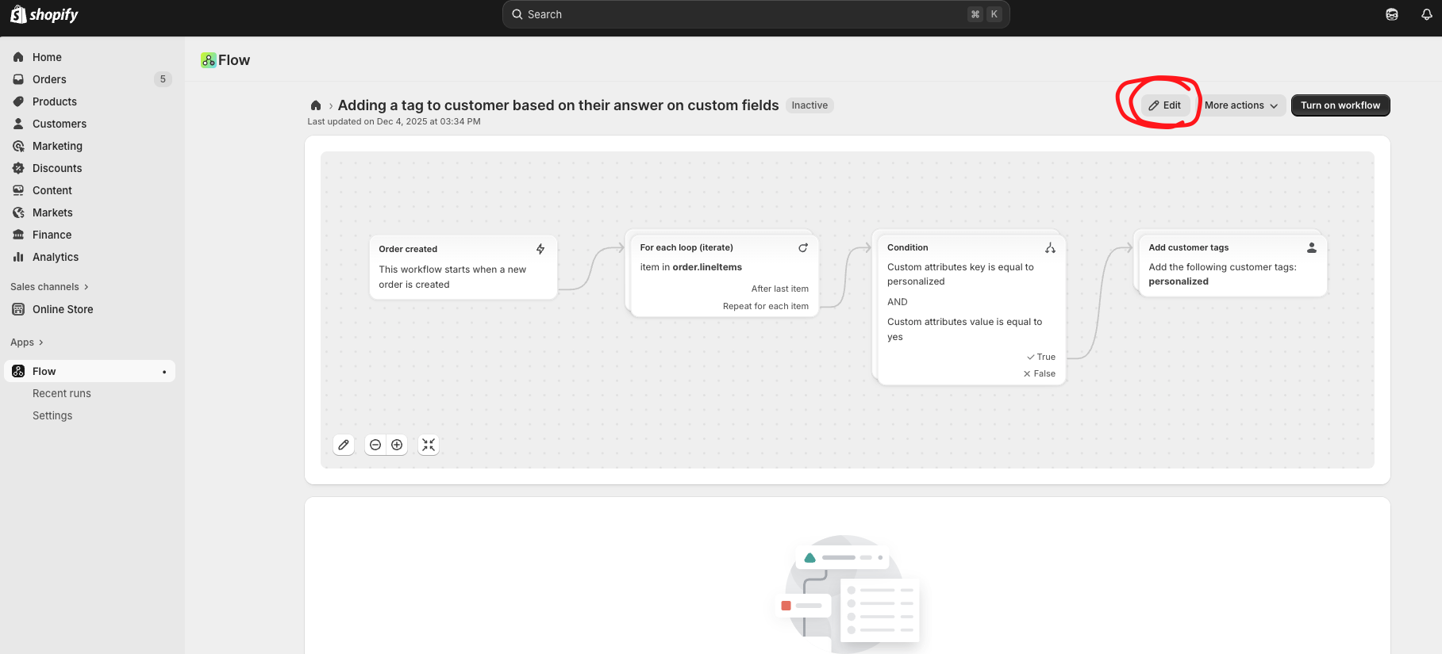Go to Recent runs

[x=62, y=393]
